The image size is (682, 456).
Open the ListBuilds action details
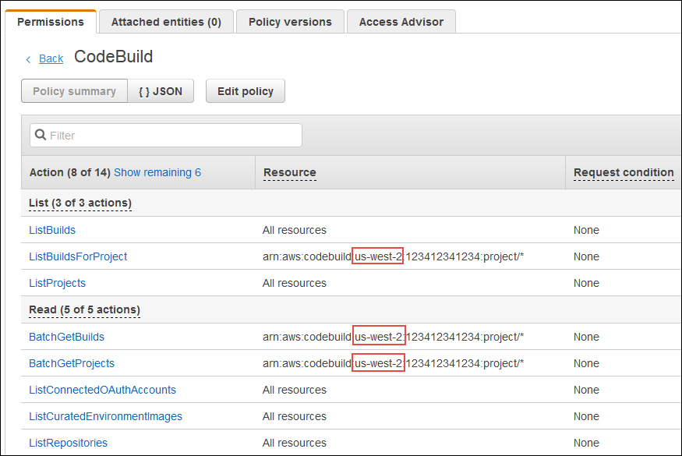pos(51,230)
